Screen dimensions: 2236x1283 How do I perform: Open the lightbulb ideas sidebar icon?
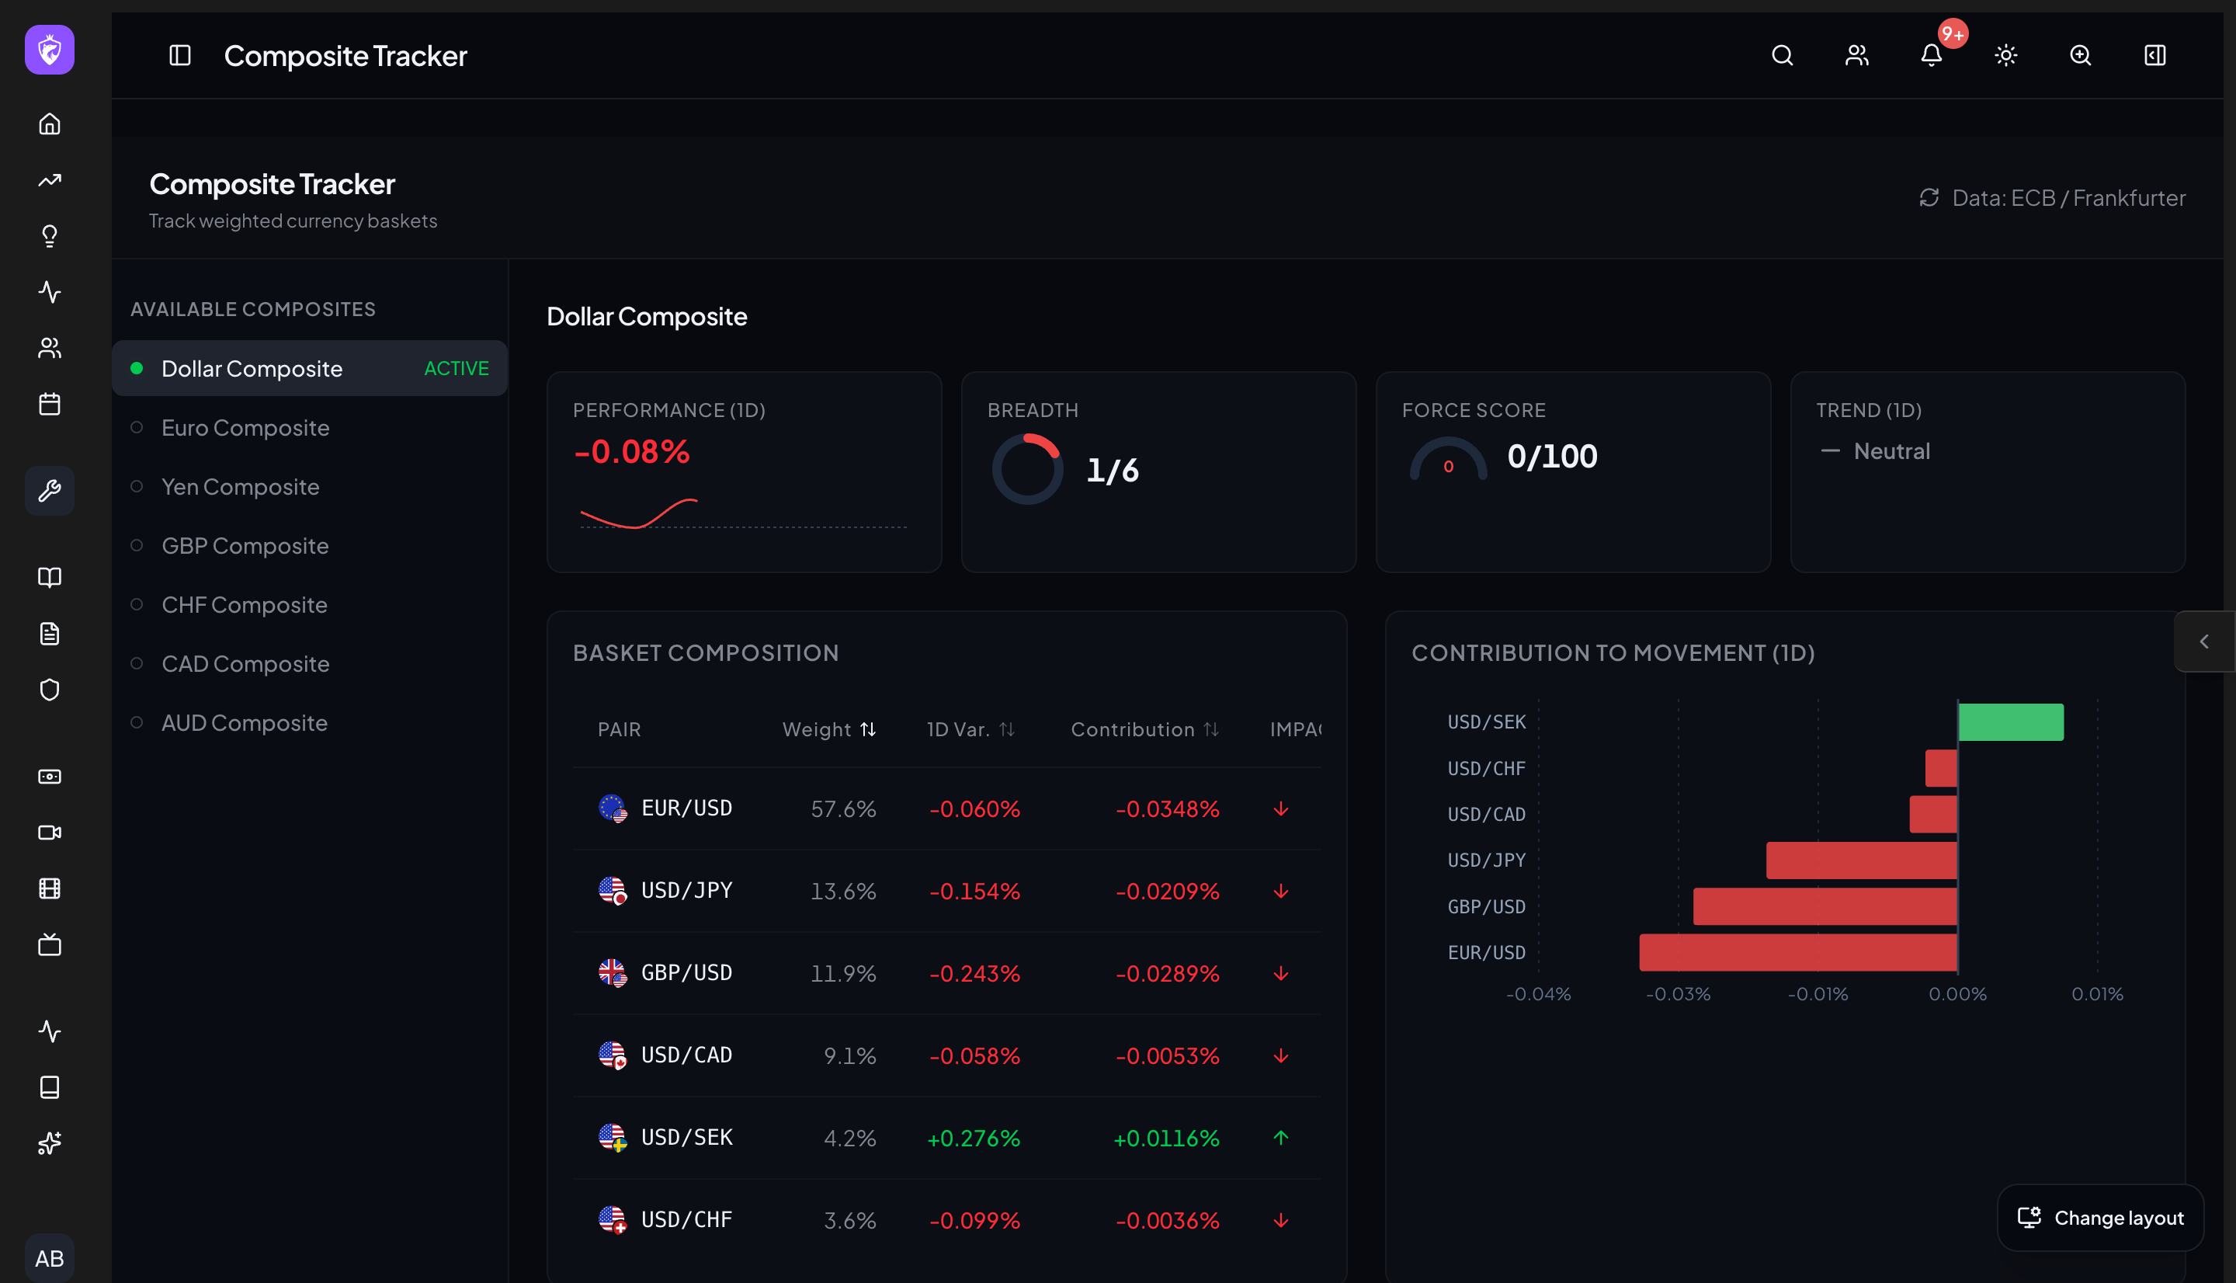pos(50,235)
